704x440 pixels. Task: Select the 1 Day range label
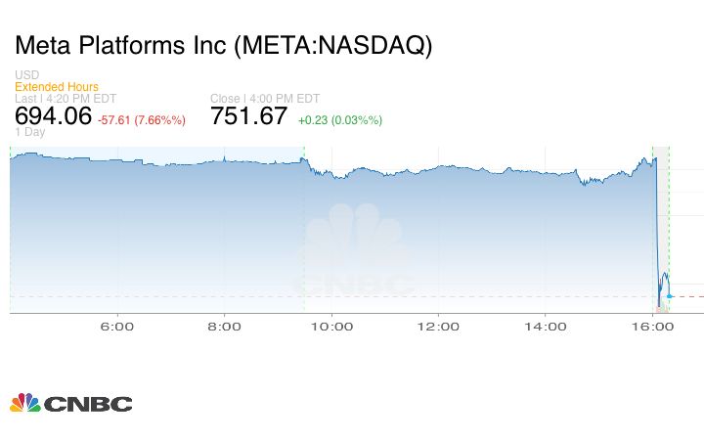pyautogui.click(x=29, y=132)
